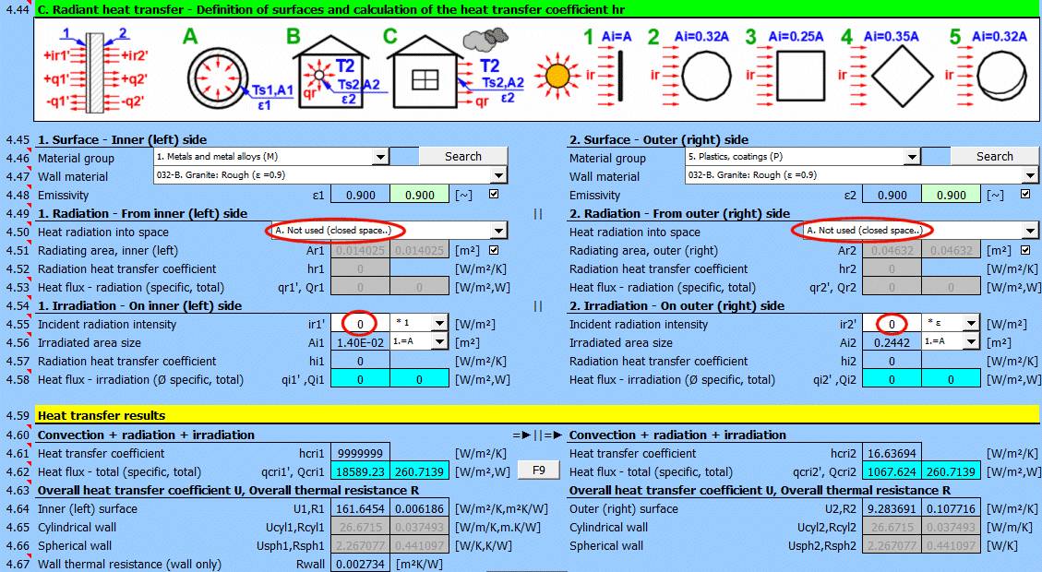Viewport: 1042px width, 572px height.
Task: Expand inner Heat radiation into space dropdown
Action: [498, 231]
